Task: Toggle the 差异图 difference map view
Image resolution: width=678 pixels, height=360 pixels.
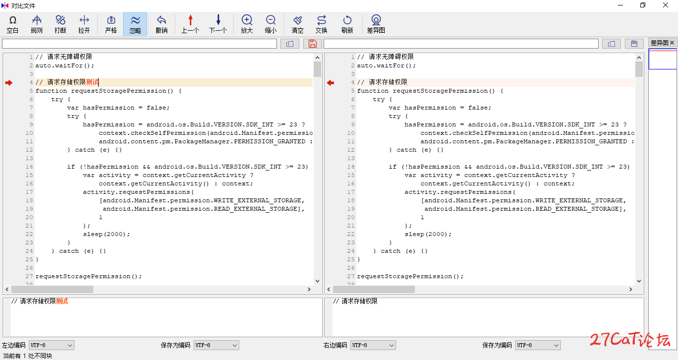Action: tap(376, 24)
